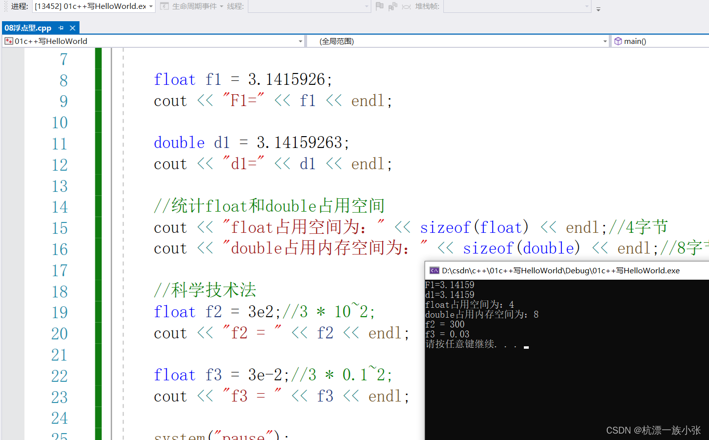
Task: Click the cube icon beside main()
Action: [x=618, y=41]
